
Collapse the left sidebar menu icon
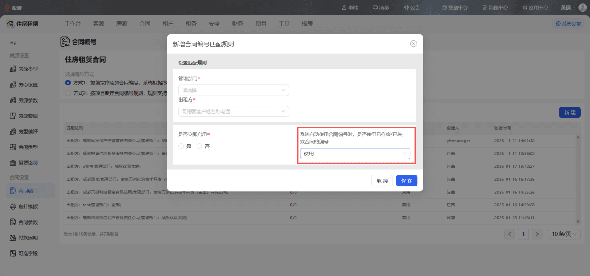pos(13,43)
